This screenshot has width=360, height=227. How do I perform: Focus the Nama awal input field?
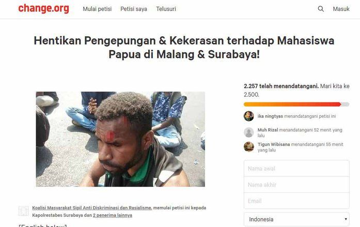pos(296,169)
